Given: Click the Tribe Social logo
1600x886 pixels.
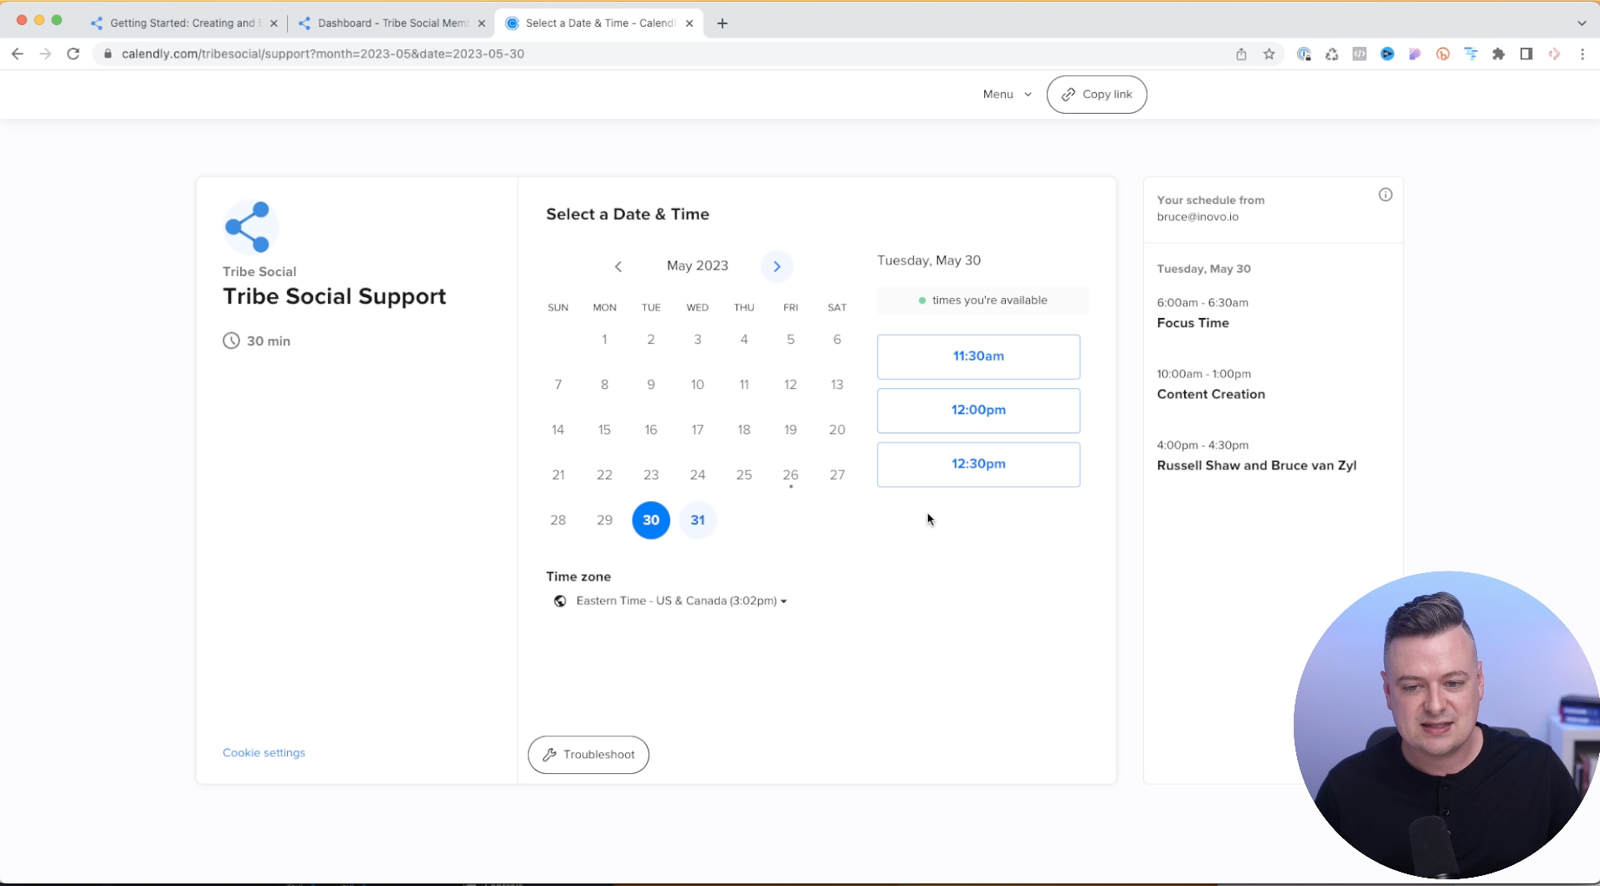Looking at the screenshot, I should (250, 227).
